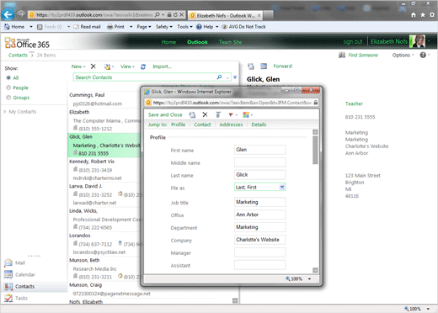The image size is (438, 313).
Task: Click the Import... link
Action: pyautogui.click(x=162, y=66)
